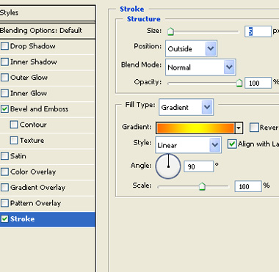Uncheck Align with Layer checkbox

[232, 144]
